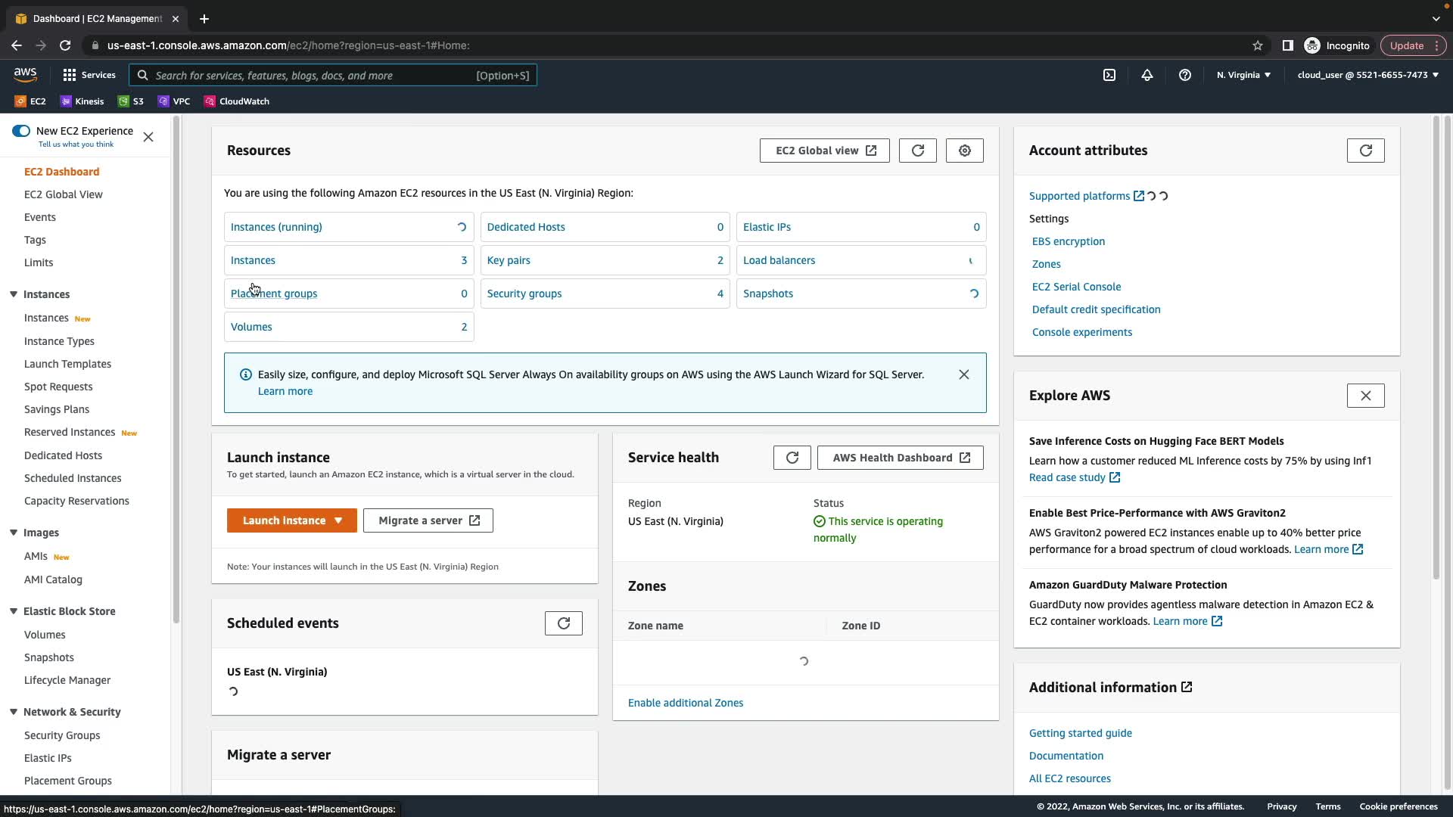Expand the cloud_user account menu
The image size is (1453, 817).
tap(1367, 75)
